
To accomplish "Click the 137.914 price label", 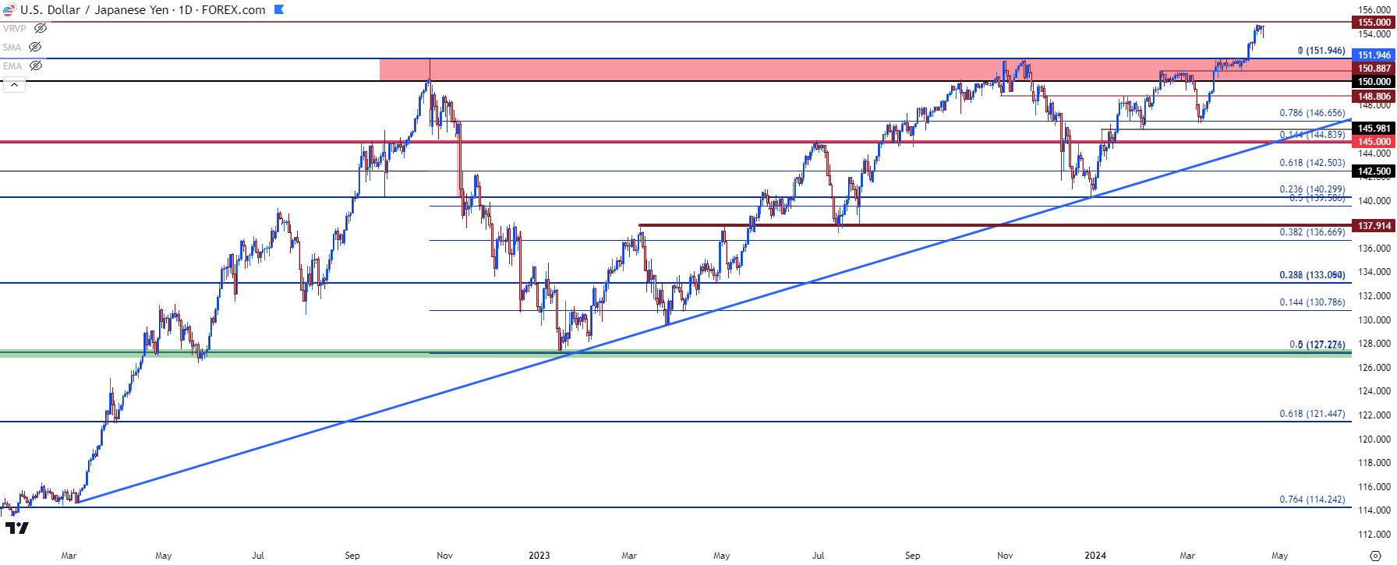I will pyautogui.click(x=1374, y=226).
